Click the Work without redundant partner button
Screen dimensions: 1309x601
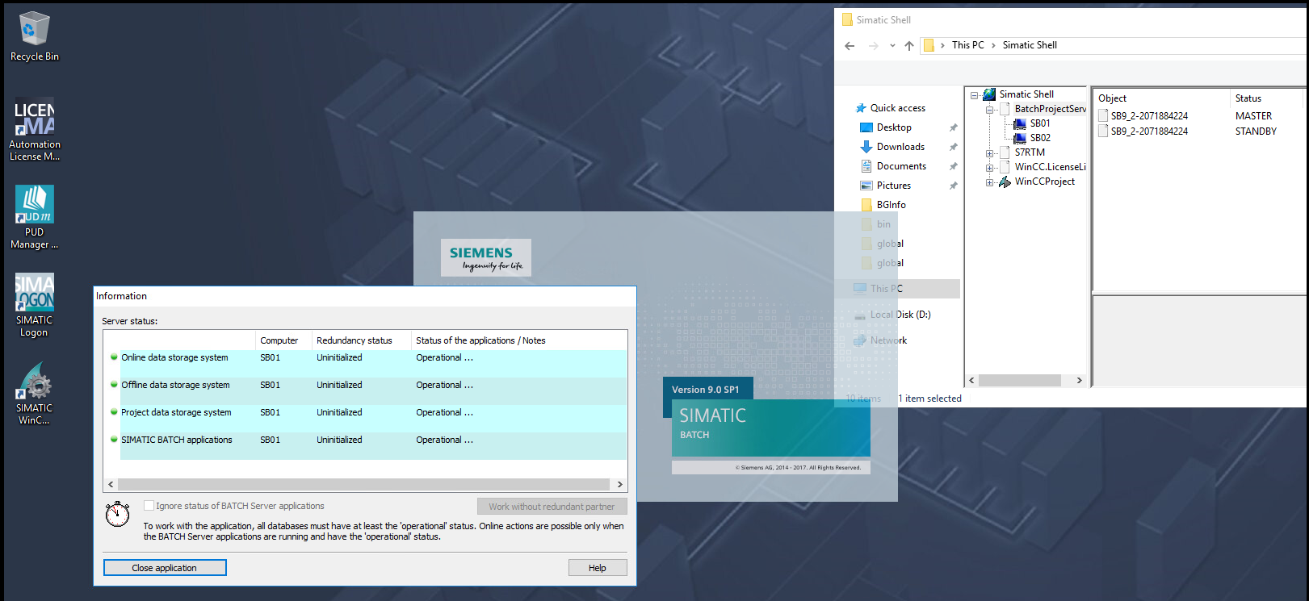tap(552, 507)
